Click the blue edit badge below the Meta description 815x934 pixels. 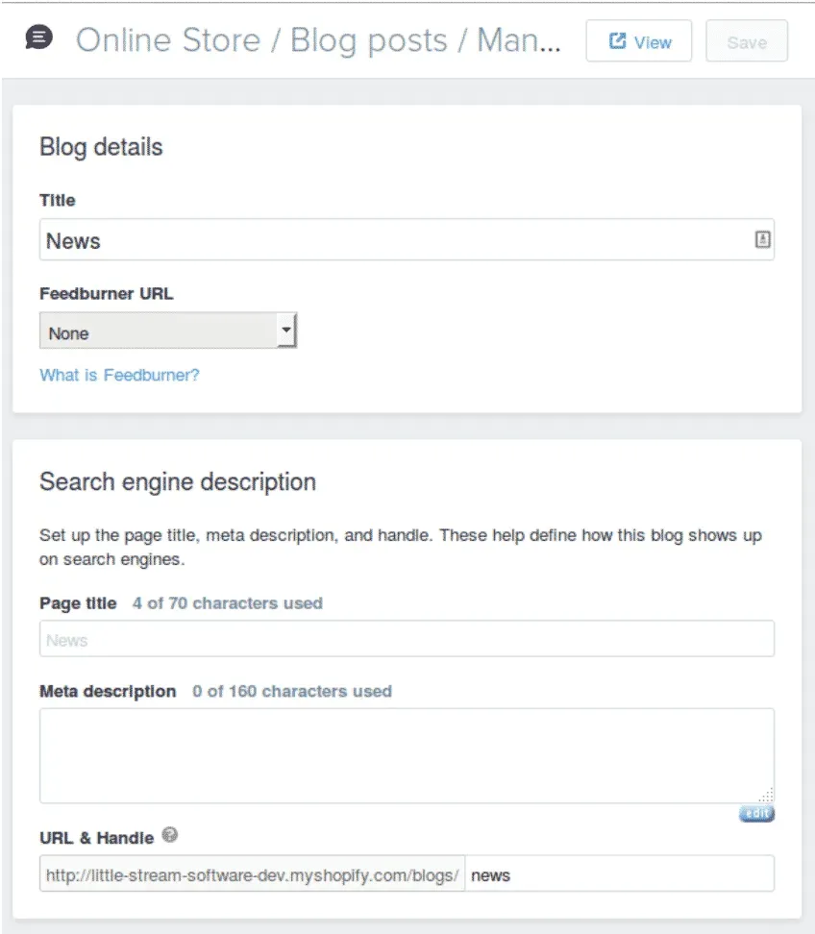(756, 812)
